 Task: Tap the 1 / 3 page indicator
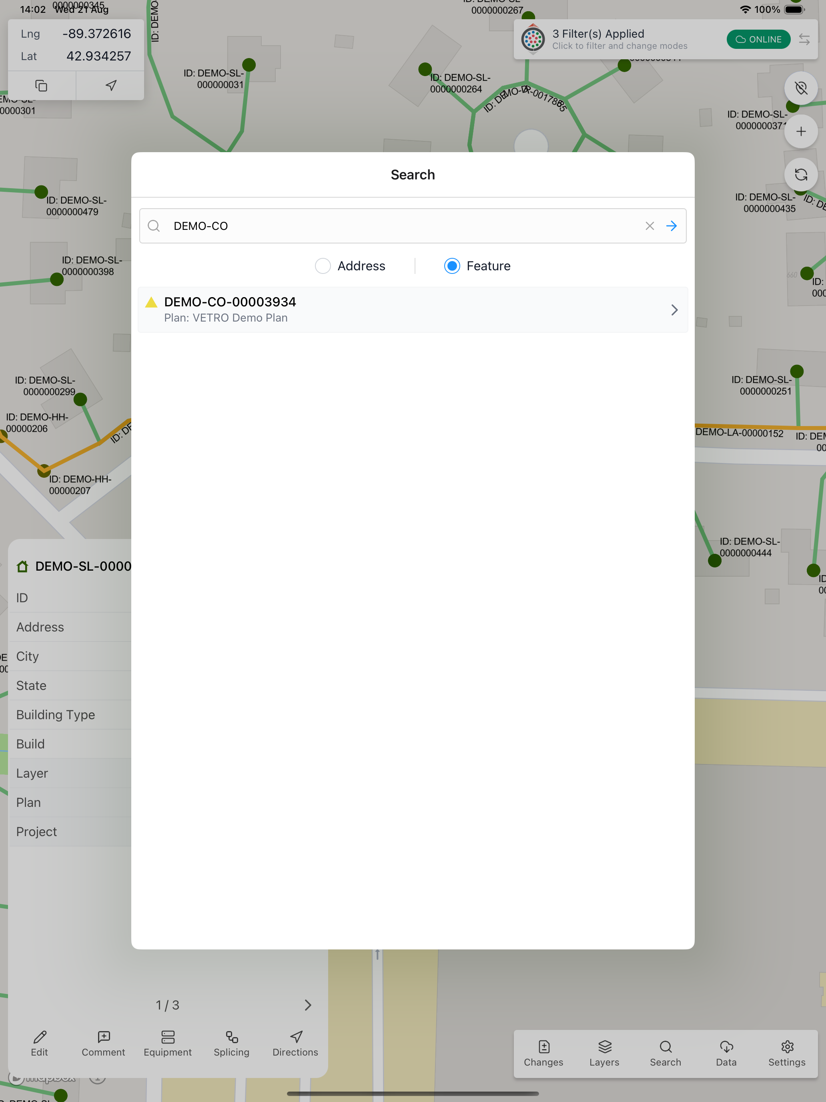[168, 1005]
